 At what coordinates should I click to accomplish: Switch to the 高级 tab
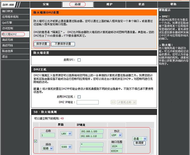pyautogui.click(x=78, y=4)
